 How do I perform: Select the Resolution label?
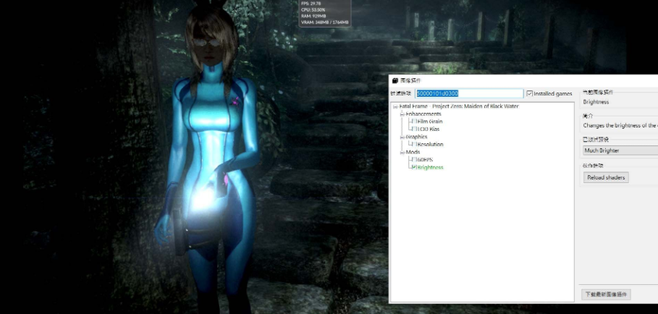430,144
